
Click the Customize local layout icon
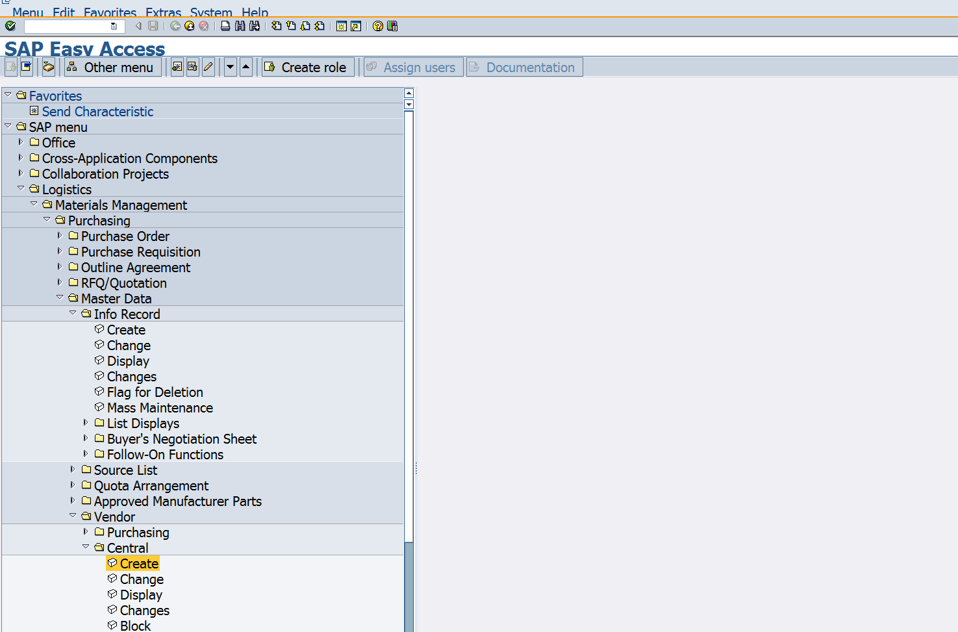coord(392,26)
